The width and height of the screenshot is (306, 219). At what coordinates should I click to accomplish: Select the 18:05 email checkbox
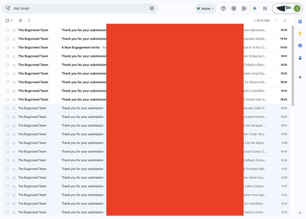tap(7, 99)
